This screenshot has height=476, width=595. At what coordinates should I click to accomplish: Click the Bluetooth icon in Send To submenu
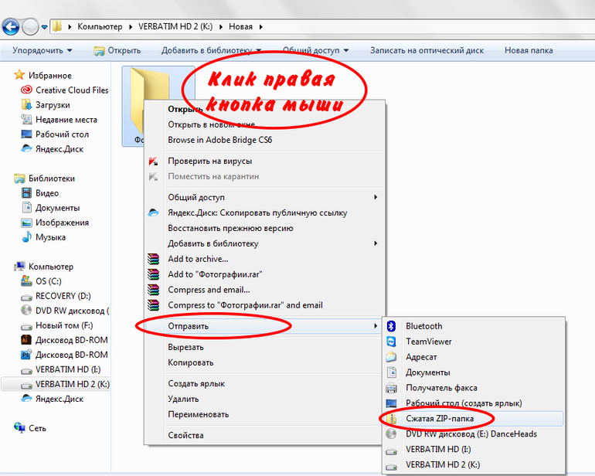pos(391,326)
